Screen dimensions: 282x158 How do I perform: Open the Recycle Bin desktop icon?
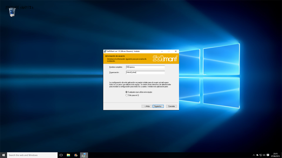pos(12,12)
